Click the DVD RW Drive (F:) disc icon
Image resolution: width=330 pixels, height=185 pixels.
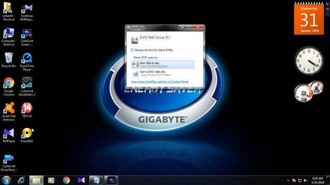(135, 40)
